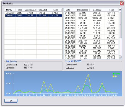
Task: Select the 24-10-2005 row
Action: [x=91, y=30]
